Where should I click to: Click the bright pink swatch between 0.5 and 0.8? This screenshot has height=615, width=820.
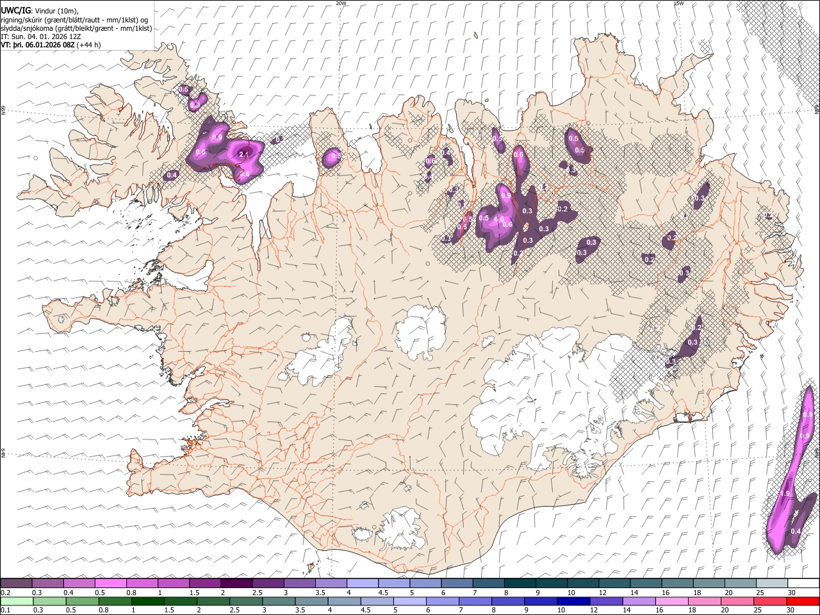point(111,584)
